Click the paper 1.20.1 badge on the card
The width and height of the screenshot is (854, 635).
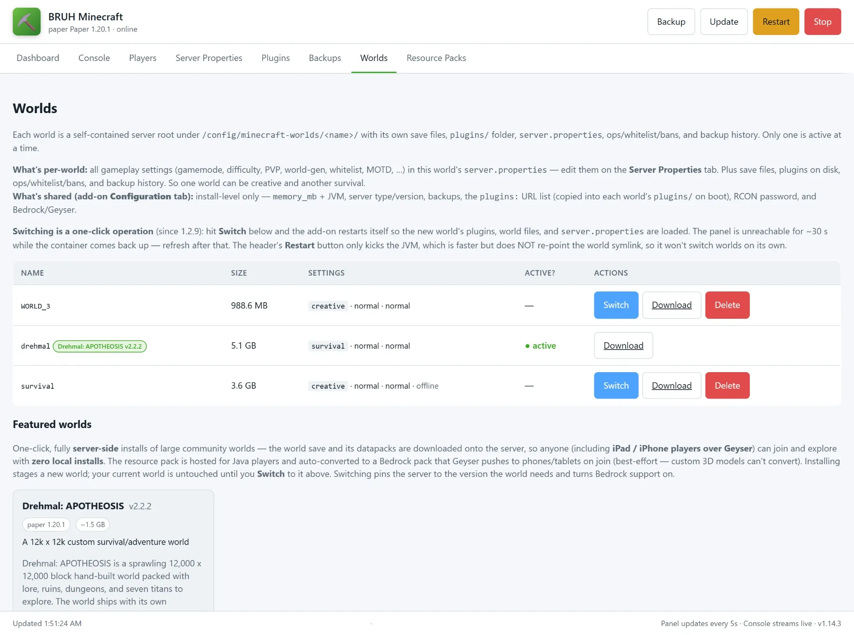tap(46, 525)
